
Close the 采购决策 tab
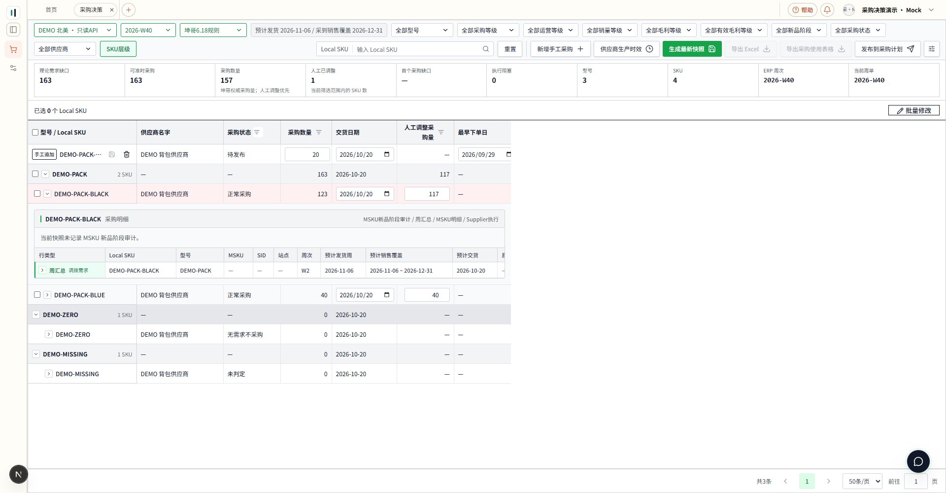click(x=112, y=10)
